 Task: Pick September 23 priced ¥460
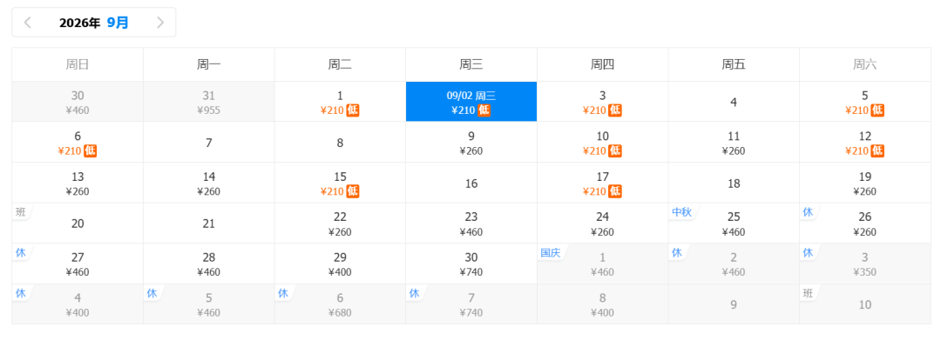click(x=471, y=224)
